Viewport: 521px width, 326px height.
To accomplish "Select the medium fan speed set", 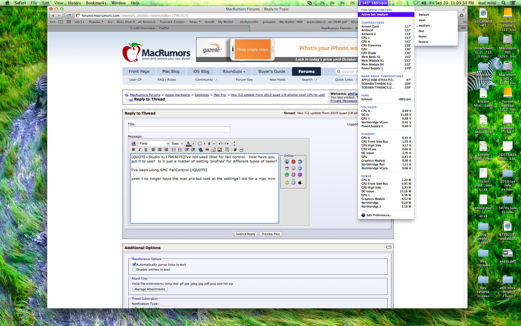I will 424,26.
